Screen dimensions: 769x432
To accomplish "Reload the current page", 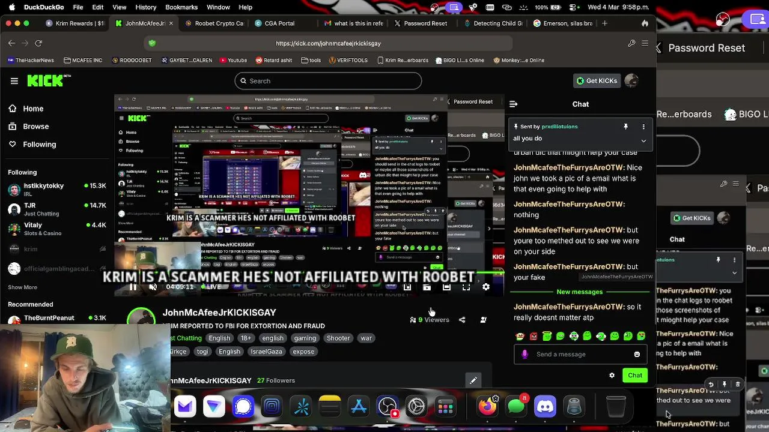I will (x=38, y=43).
